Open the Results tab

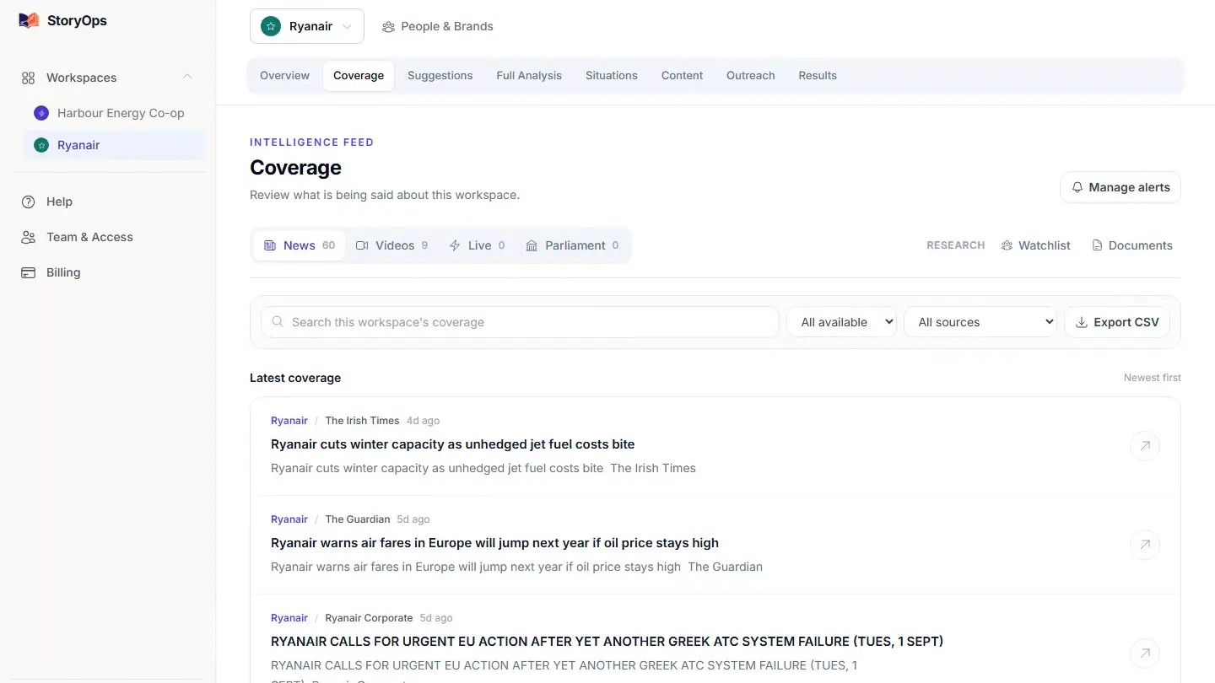[x=818, y=75]
